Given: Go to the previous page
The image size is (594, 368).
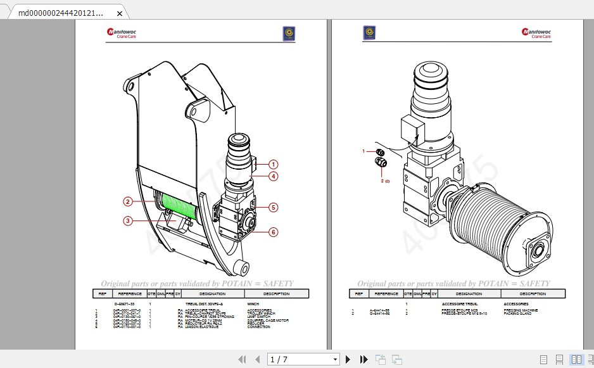Looking at the screenshot, I should [x=257, y=359].
